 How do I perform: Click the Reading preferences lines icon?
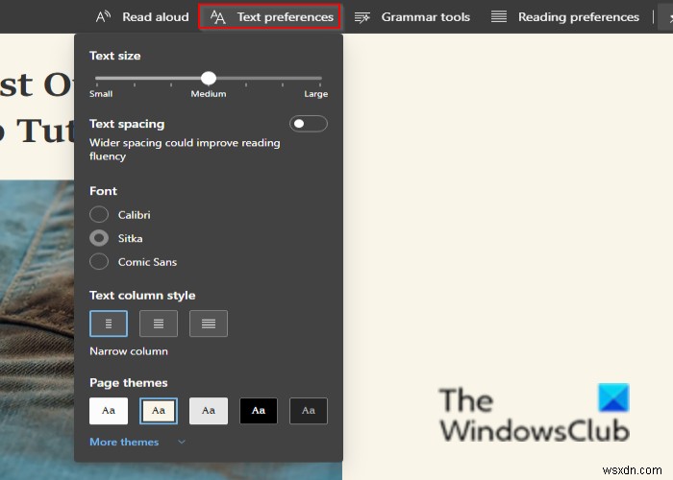point(499,16)
